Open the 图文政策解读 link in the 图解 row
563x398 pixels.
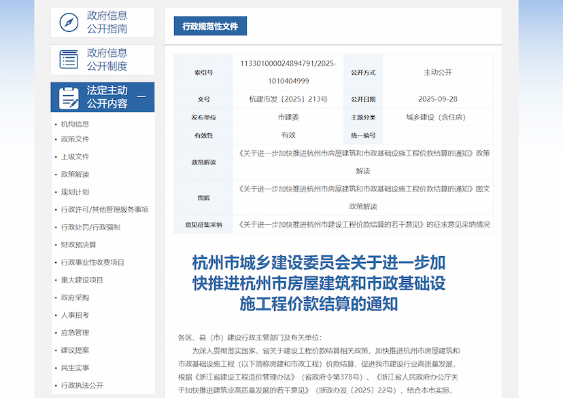tap(362, 197)
